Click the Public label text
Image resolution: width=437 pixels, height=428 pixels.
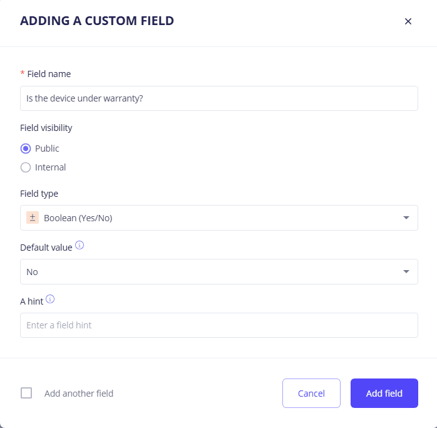(x=47, y=149)
